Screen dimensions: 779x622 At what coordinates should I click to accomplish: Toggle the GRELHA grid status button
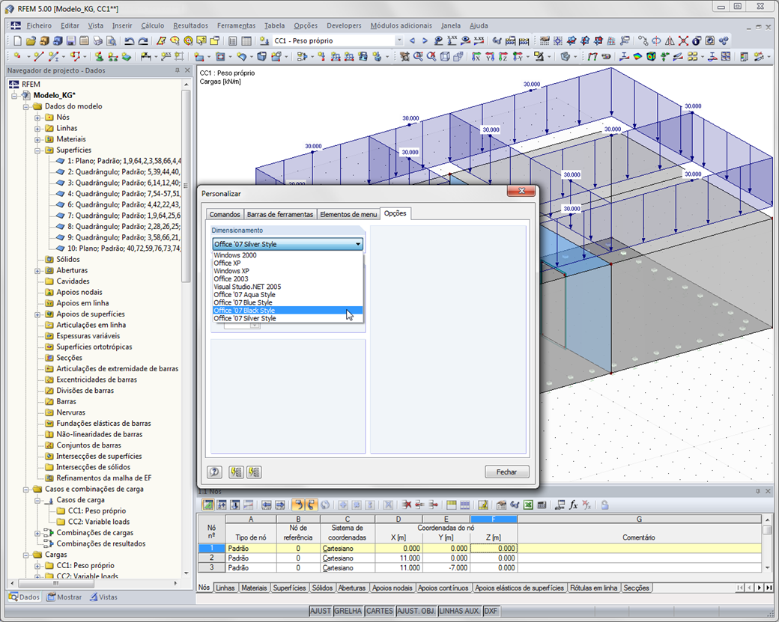tap(348, 611)
